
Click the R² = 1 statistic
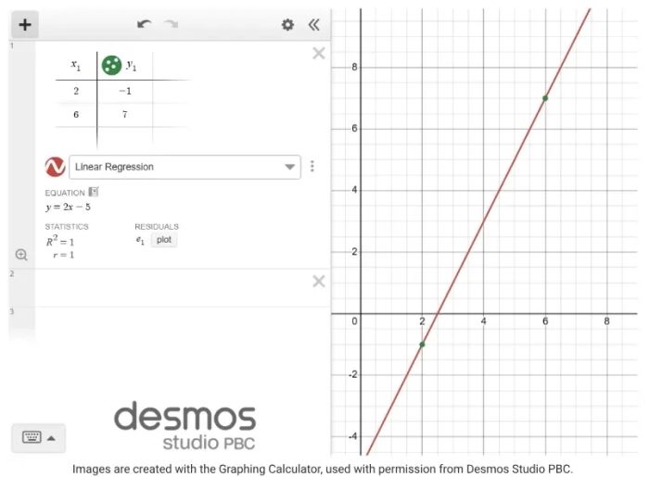click(x=60, y=241)
